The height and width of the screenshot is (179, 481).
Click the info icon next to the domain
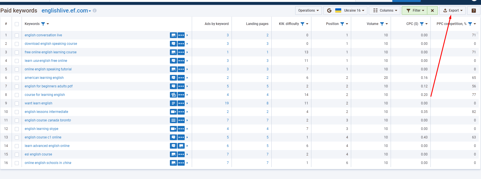(95, 10)
